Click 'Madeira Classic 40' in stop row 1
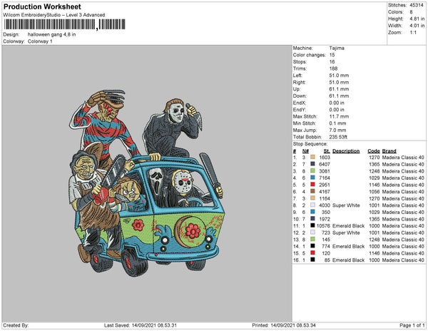 403,158
